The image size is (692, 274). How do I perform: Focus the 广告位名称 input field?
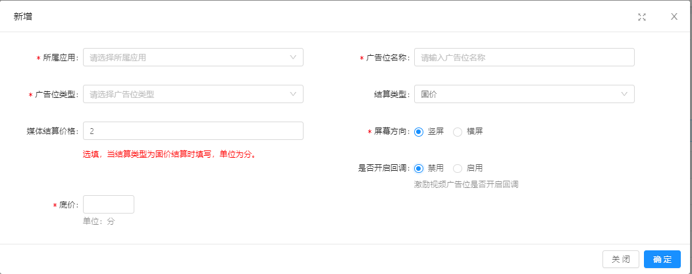[x=523, y=57]
